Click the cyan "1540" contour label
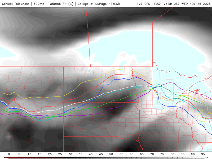This screenshot has width=212, height=159. coord(139,87)
